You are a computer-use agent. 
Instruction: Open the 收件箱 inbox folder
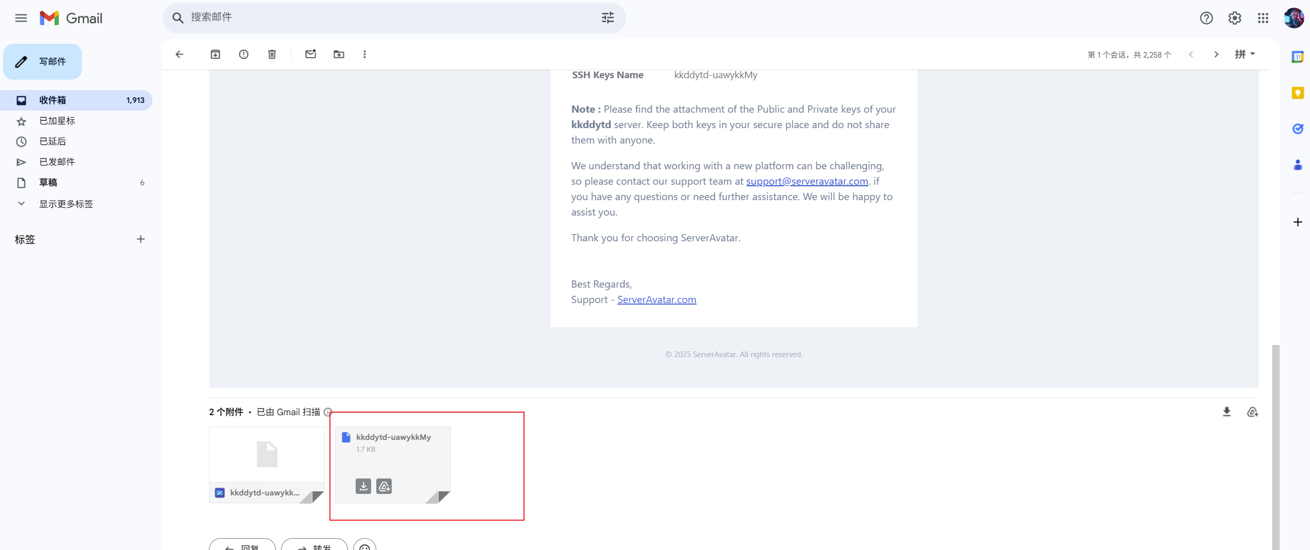pos(76,100)
